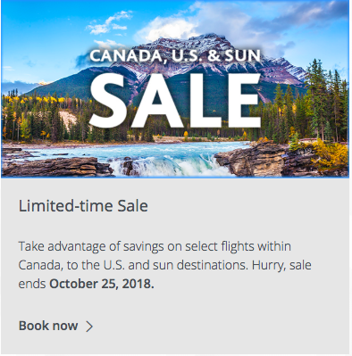Select the large SALE banner text
The width and height of the screenshot is (352, 356).
pyautogui.click(x=175, y=100)
